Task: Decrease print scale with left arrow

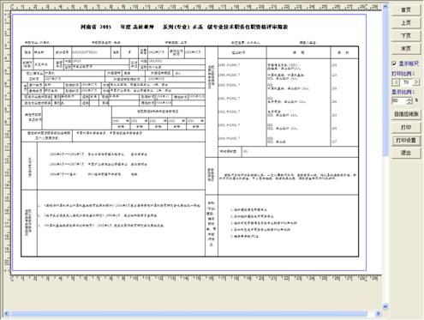Action: (396, 82)
